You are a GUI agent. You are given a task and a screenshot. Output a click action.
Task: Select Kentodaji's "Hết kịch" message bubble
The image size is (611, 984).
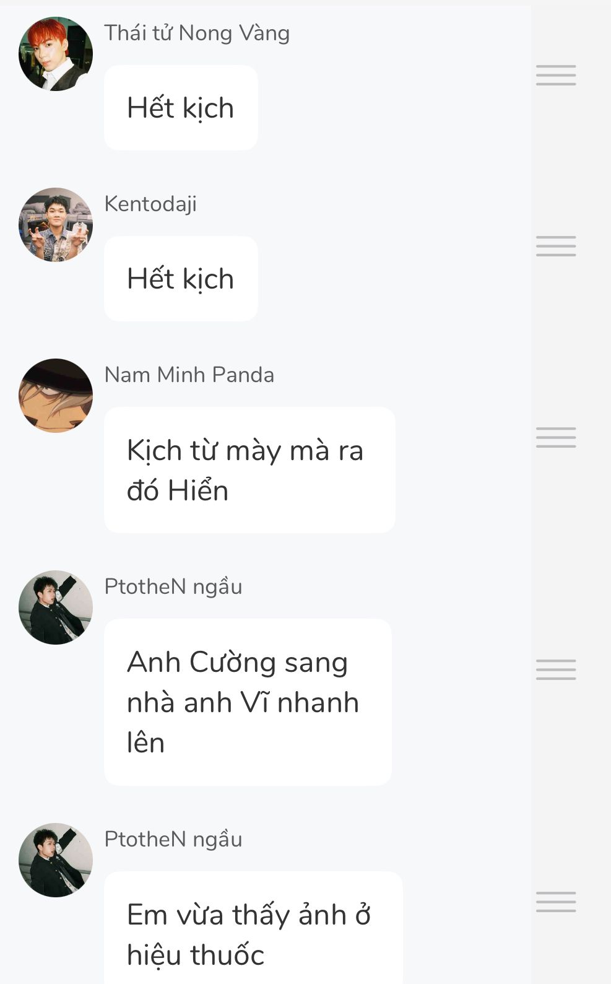[181, 279]
